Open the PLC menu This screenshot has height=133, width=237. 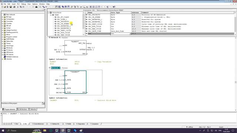pos(19,4)
